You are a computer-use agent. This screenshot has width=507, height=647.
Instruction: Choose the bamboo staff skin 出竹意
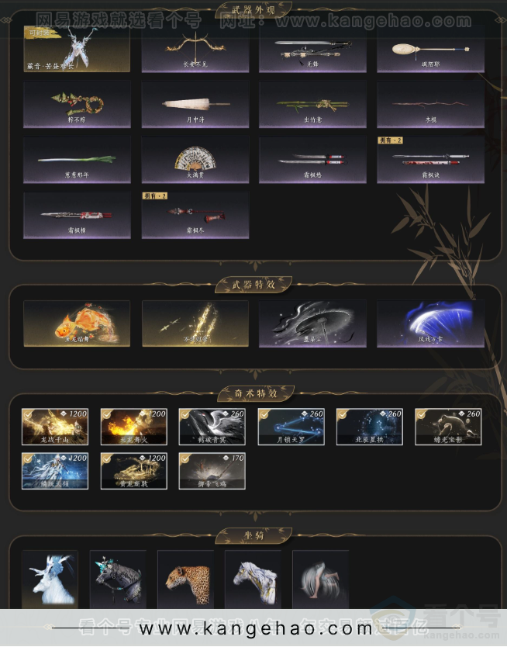pyautogui.click(x=312, y=104)
